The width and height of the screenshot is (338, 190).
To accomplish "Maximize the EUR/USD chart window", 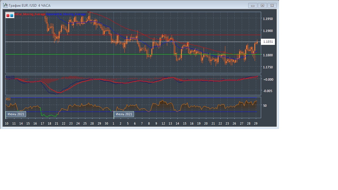I will [262, 5].
